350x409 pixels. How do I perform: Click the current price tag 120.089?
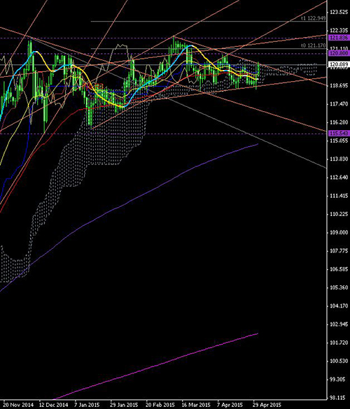pos(339,64)
